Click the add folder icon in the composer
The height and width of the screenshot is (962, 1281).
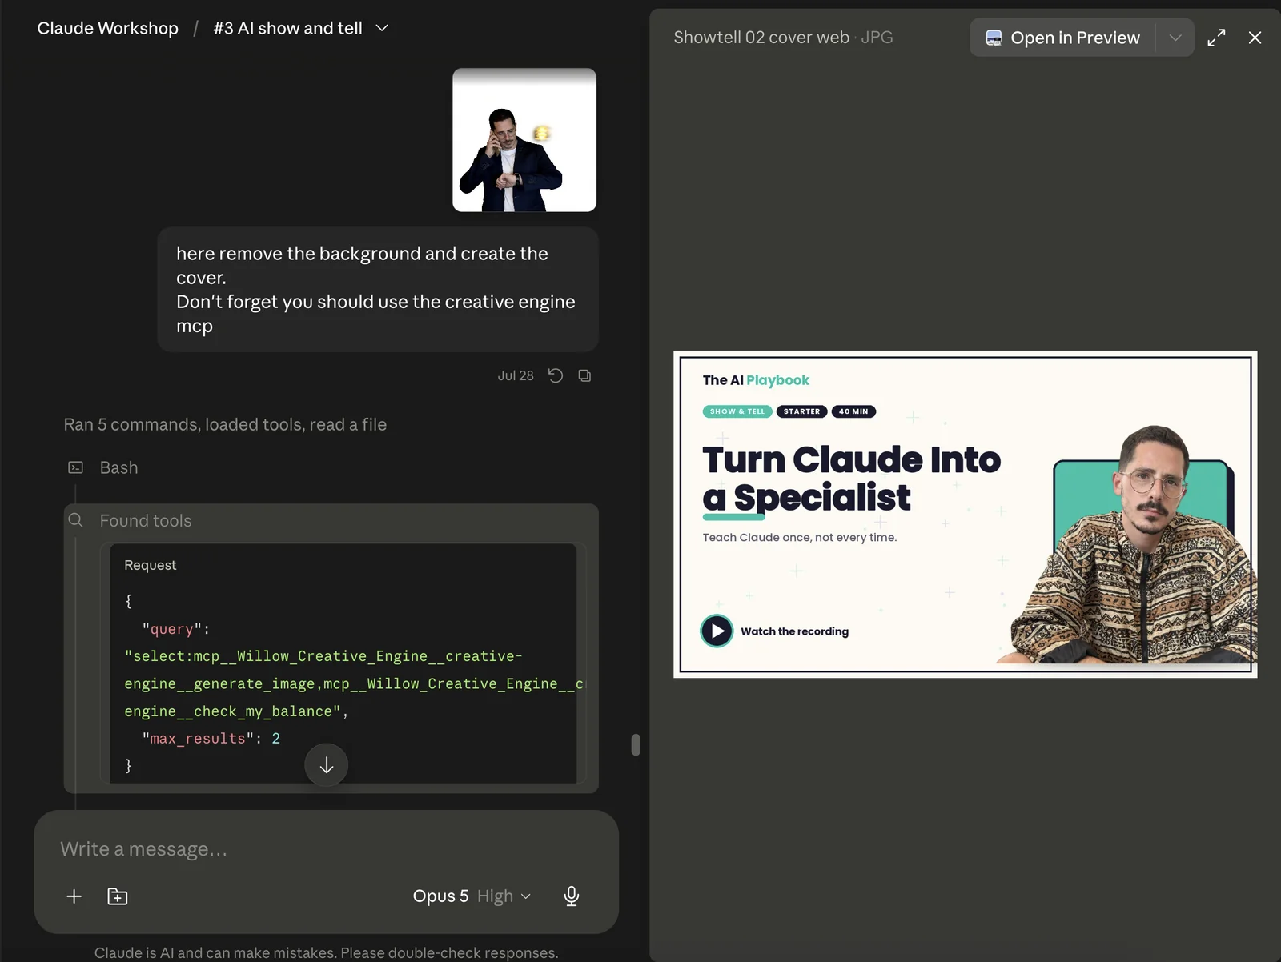[x=118, y=896]
